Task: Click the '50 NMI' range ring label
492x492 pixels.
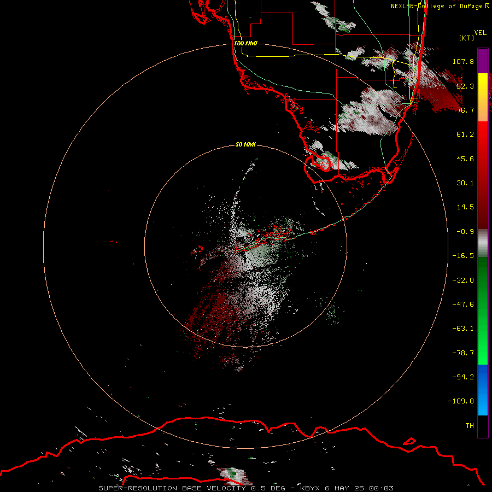Action: (245, 144)
